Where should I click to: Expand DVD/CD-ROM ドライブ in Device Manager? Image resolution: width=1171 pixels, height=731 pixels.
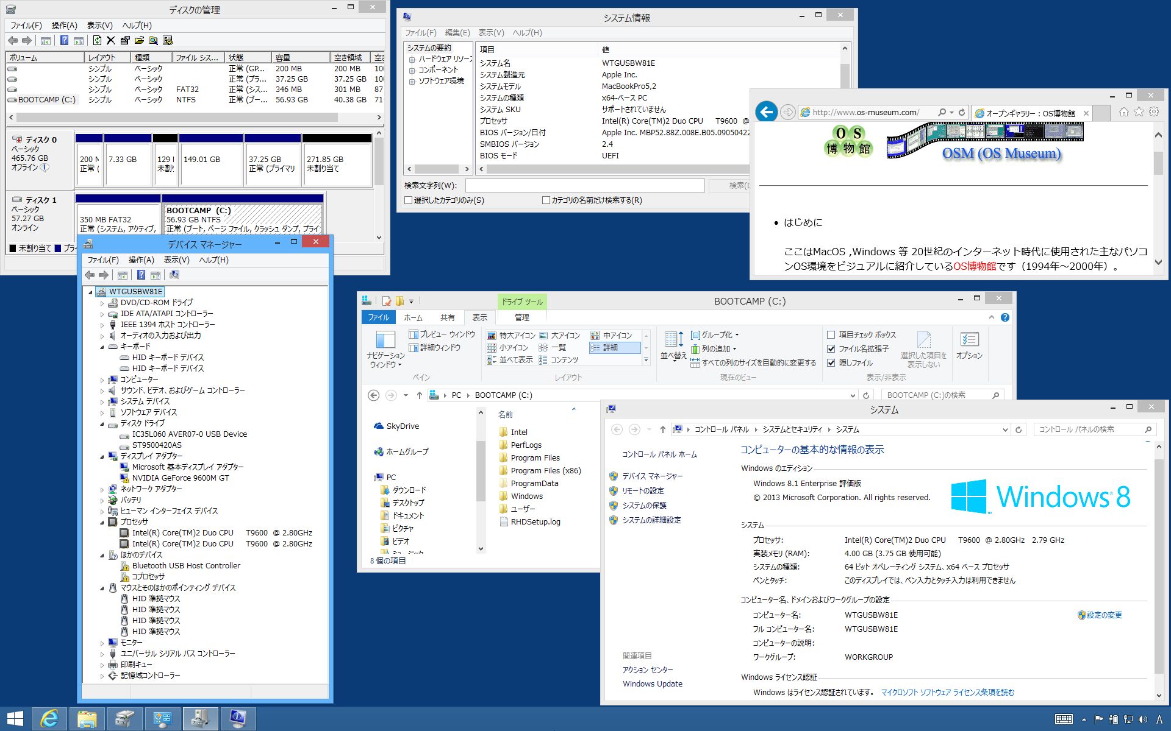[102, 303]
